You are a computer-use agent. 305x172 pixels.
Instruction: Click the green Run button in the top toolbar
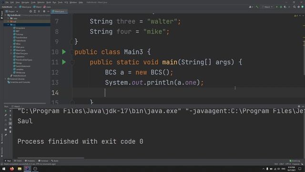pos(277,7)
